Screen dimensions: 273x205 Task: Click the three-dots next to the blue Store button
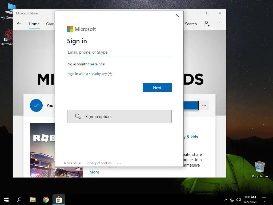[x=204, y=106]
